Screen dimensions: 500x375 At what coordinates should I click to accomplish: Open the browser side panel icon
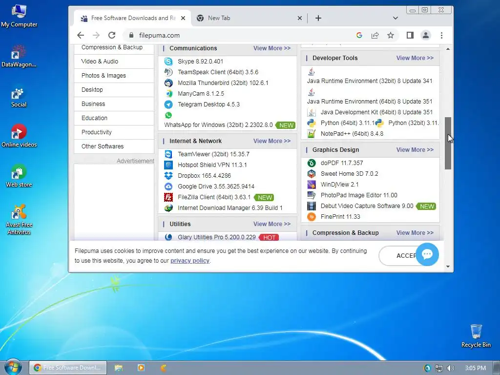(x=410, y=35)
